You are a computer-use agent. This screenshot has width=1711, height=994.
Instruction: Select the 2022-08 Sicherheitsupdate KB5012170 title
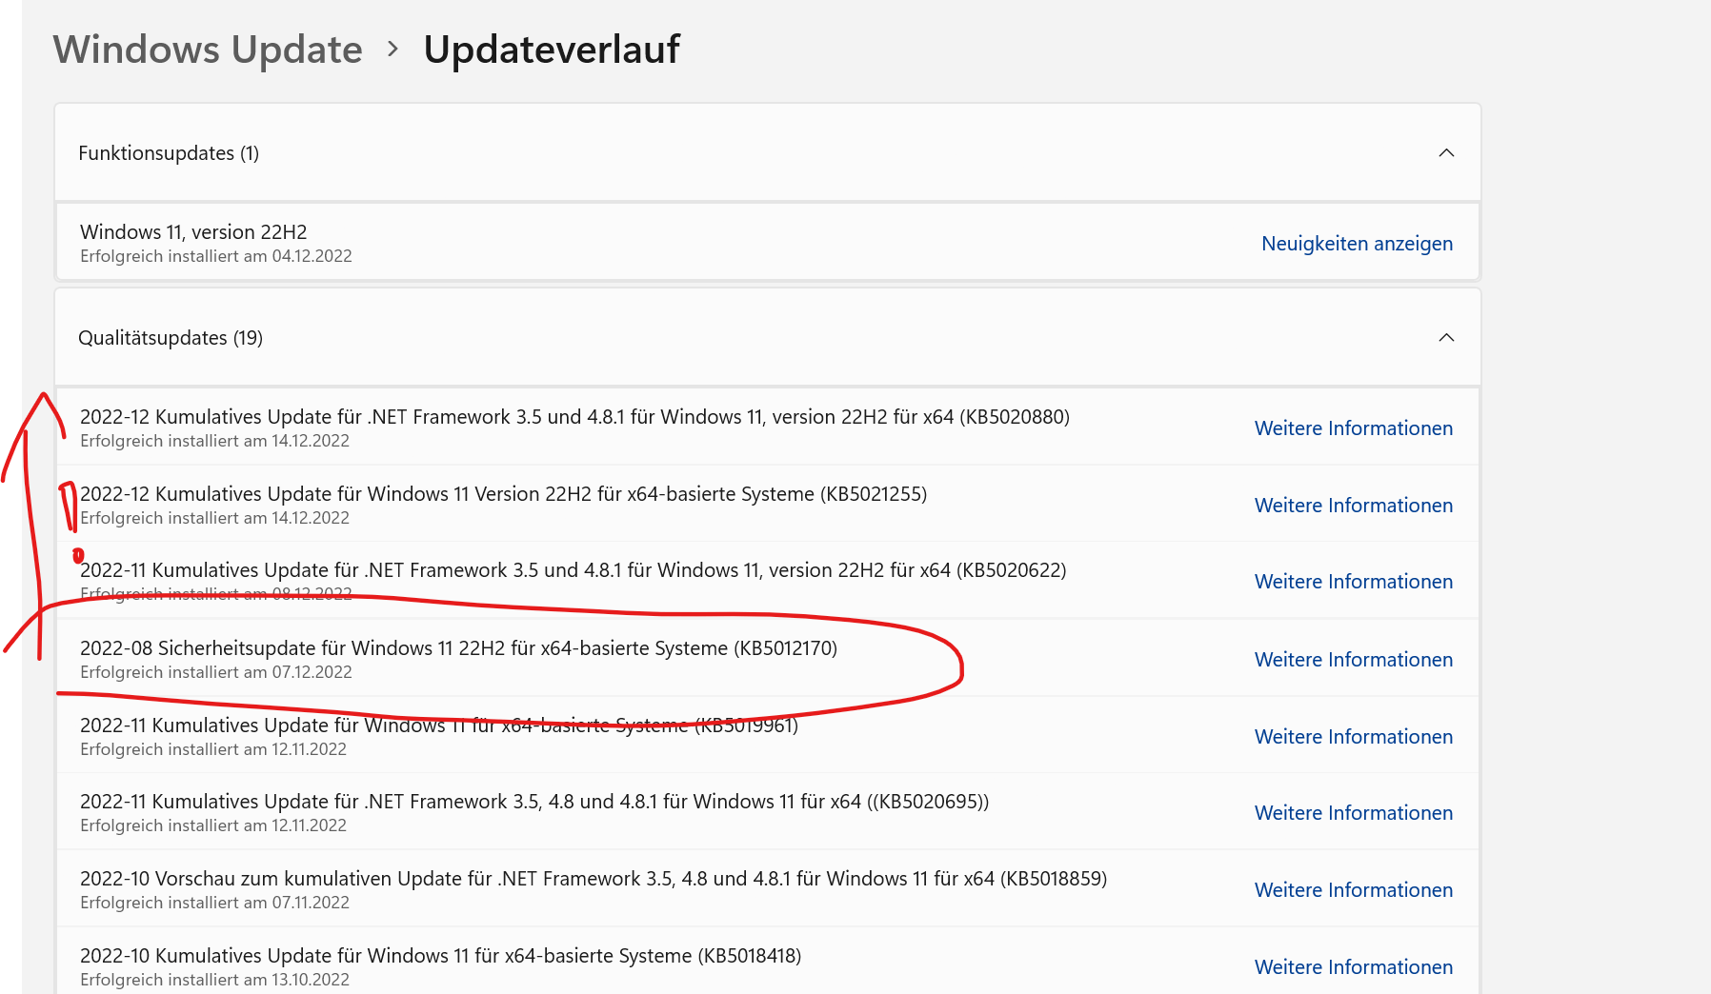tap(458, 648)
